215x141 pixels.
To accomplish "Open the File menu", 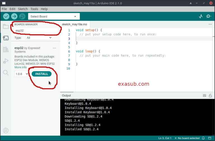I will click(4, 9).
